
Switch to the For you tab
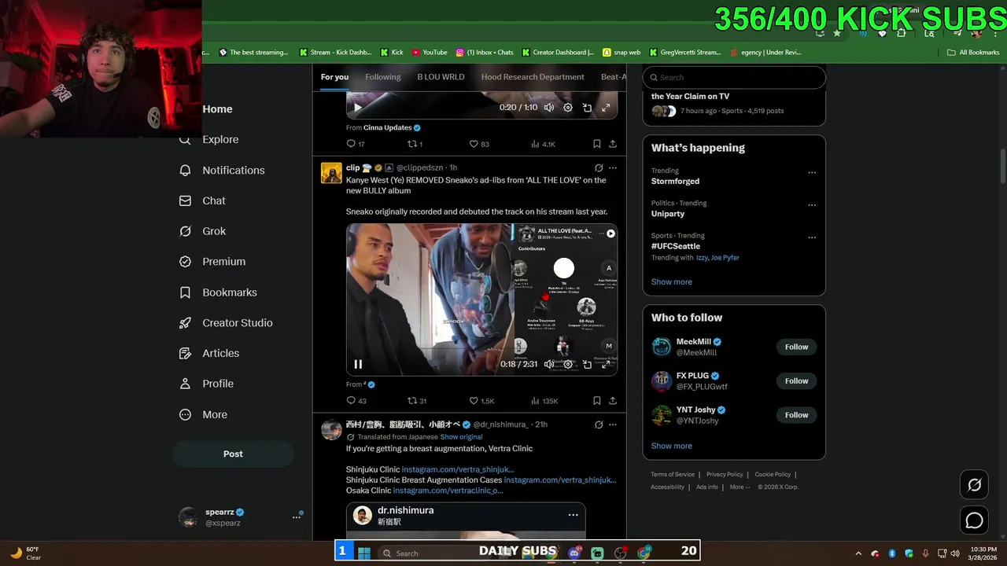pyautogui.click(x=334, y=77)
